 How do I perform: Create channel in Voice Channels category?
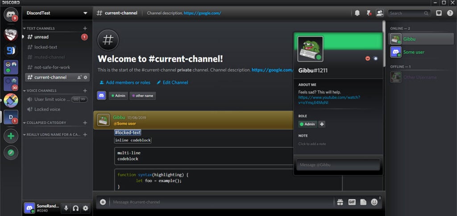[85, 90]
